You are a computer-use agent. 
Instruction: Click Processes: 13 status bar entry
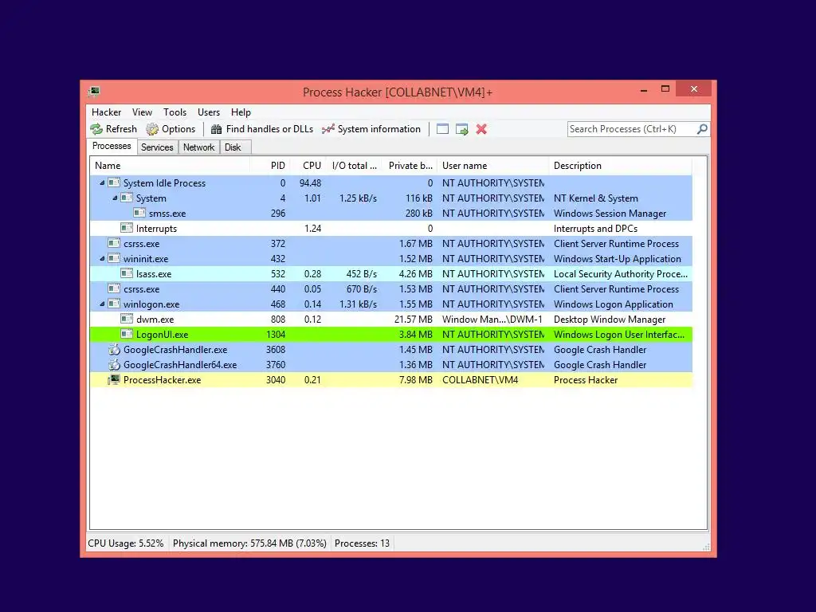click(x=362, y=543)
